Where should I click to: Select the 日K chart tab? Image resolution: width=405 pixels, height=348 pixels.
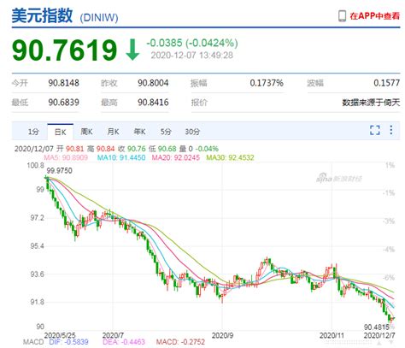point(60,132)
